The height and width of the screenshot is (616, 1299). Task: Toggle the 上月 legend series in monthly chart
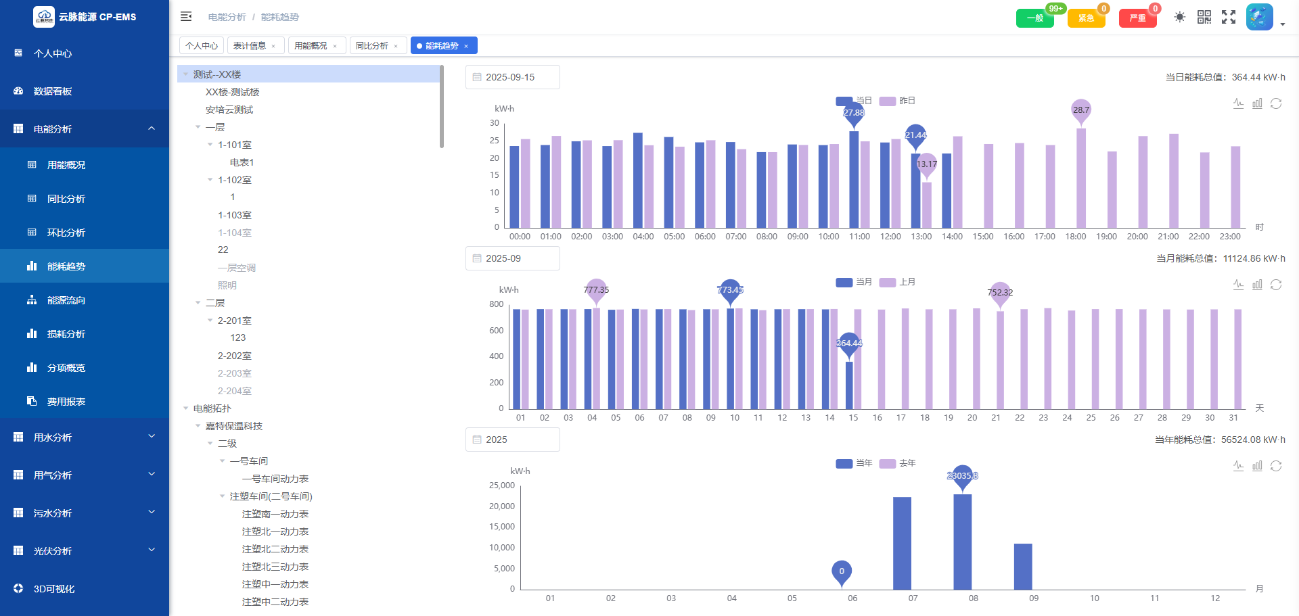click(897, 282)
